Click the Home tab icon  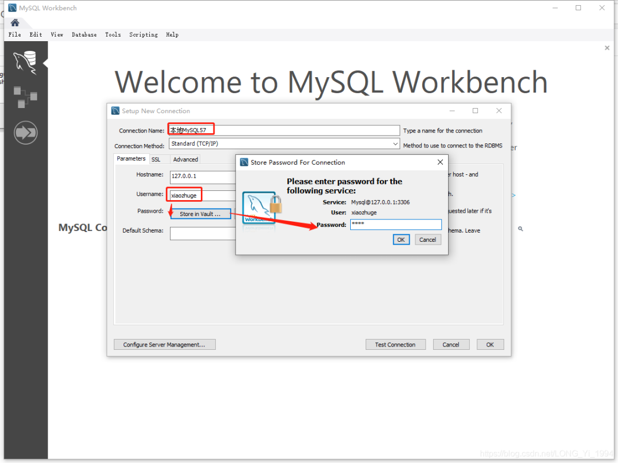15,23
